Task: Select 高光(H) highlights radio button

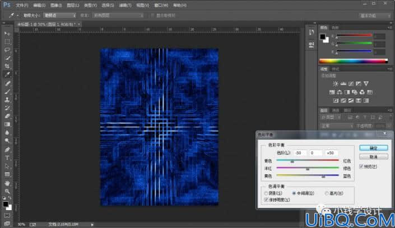Action: point(327,193)
